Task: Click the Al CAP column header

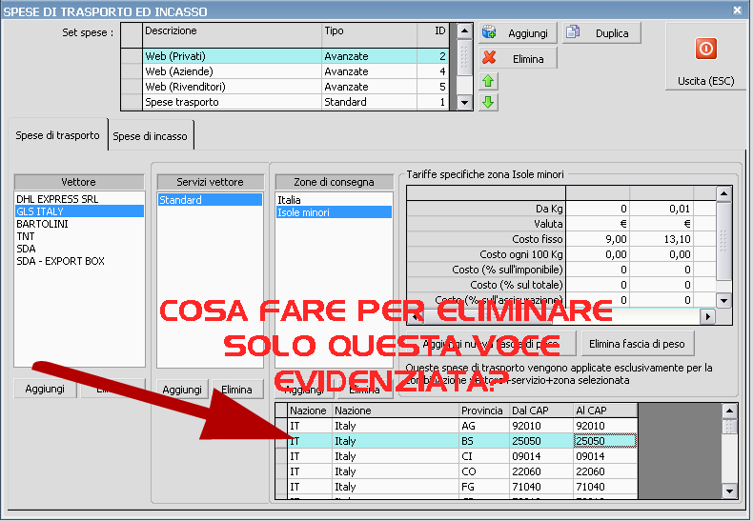Action: click(x=605, y=411)
